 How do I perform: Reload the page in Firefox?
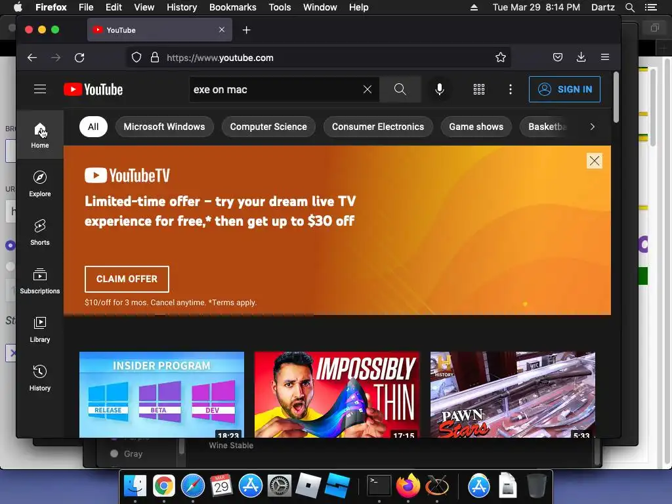pyautogui.click(x=79, y=58)
